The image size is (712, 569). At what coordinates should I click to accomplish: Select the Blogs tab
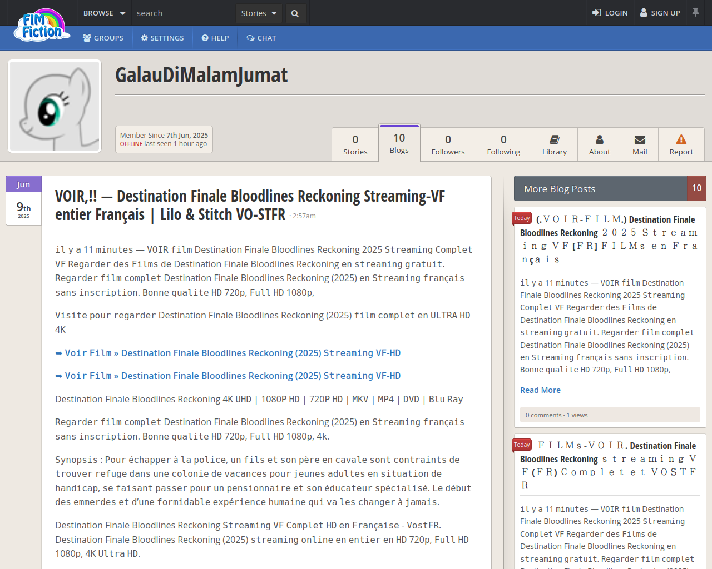399,143
